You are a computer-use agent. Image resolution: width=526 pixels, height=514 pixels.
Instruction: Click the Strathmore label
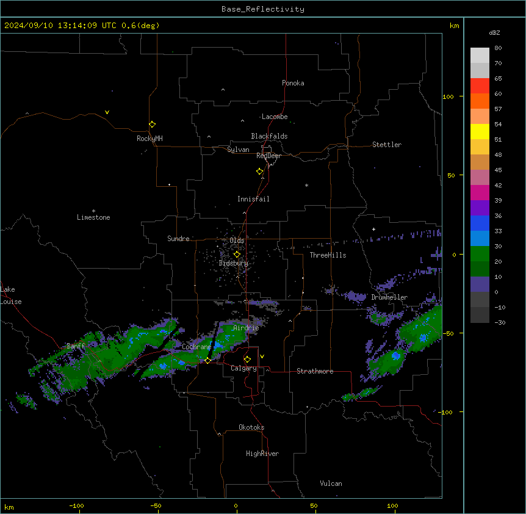[315, 371]
